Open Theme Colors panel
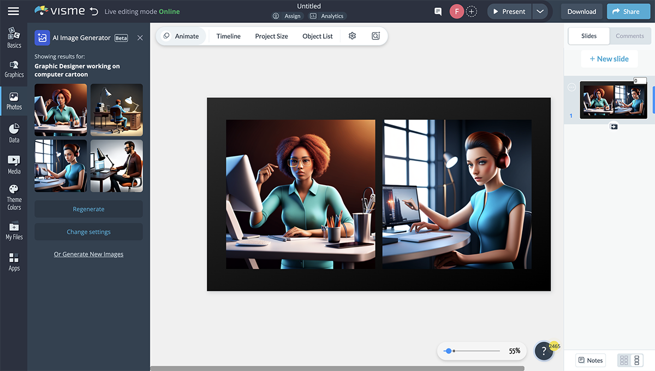Image resolution: width=655 pixels, height=371 pixels. coord(14,197)
